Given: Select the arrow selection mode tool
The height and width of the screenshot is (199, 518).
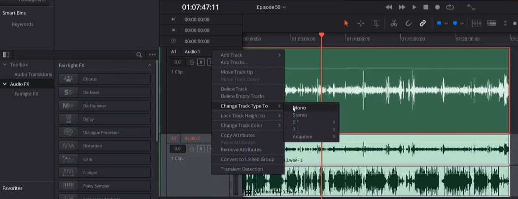Looking at the screenshot, I should pyautogui.click(x=346, y=23).
